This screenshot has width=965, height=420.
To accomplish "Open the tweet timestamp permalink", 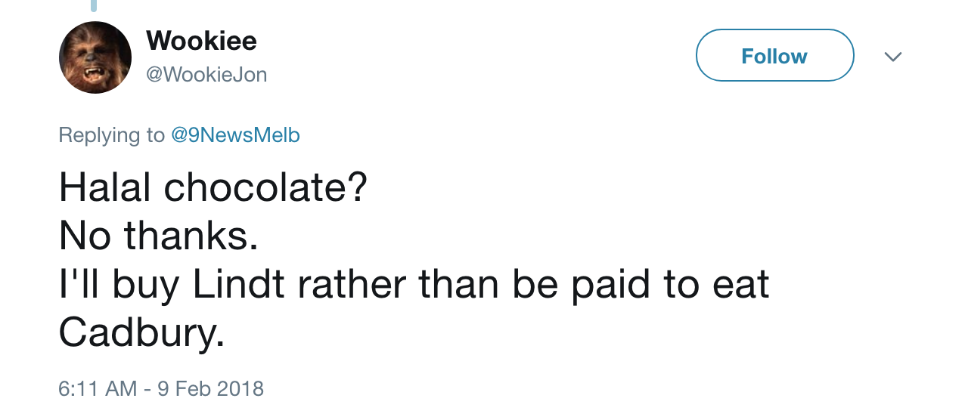I will coord(160,389).
